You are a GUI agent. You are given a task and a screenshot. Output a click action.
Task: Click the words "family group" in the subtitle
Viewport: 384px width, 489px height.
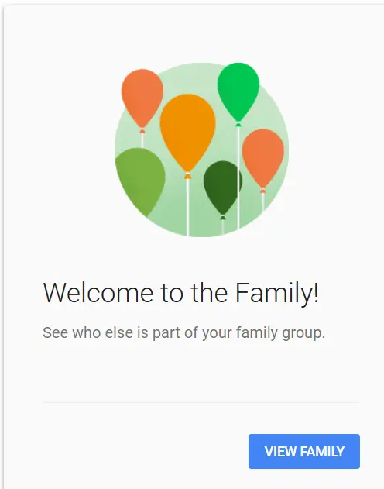[279, 333]
